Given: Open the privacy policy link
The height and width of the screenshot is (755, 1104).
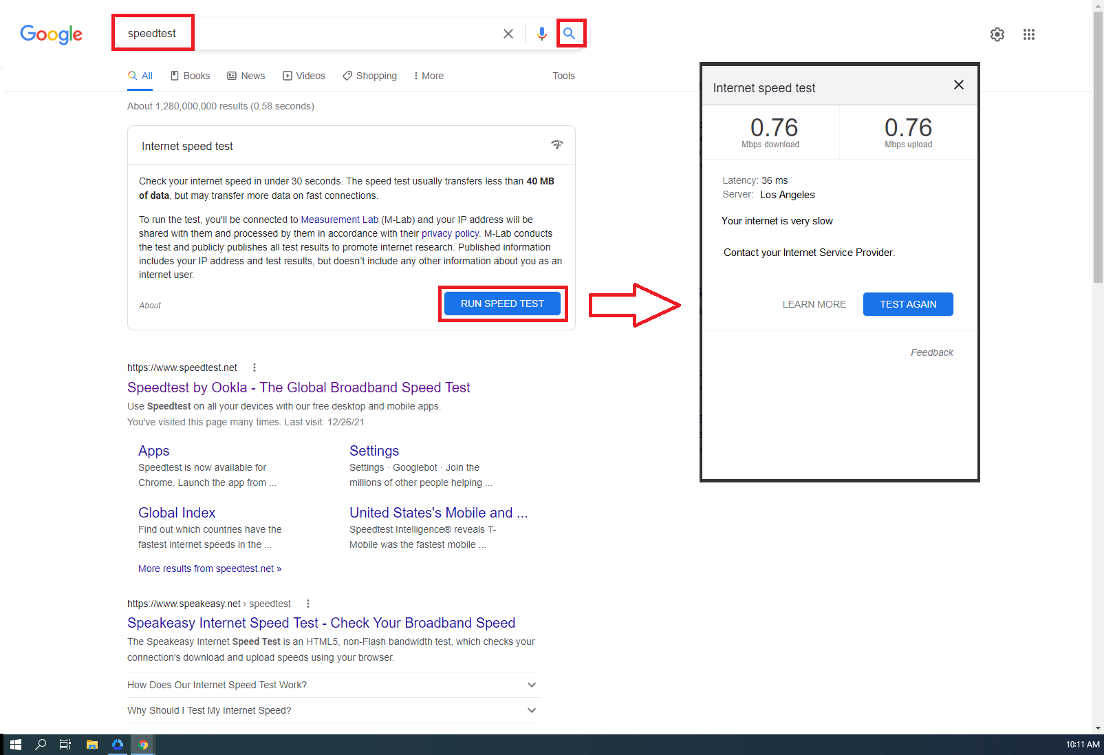Looking at the screenshot, I should 450,233.
